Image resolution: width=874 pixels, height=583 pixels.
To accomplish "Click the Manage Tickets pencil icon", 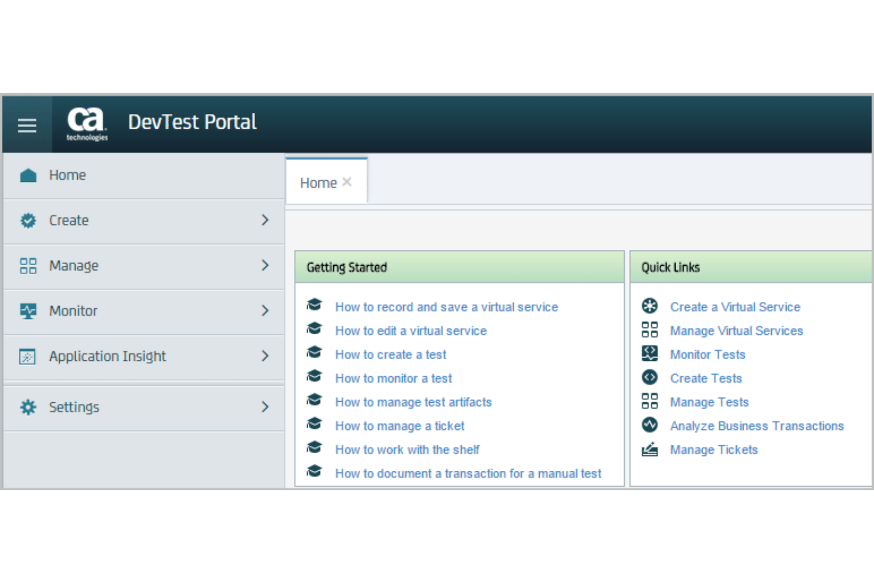I will point(650,449).
